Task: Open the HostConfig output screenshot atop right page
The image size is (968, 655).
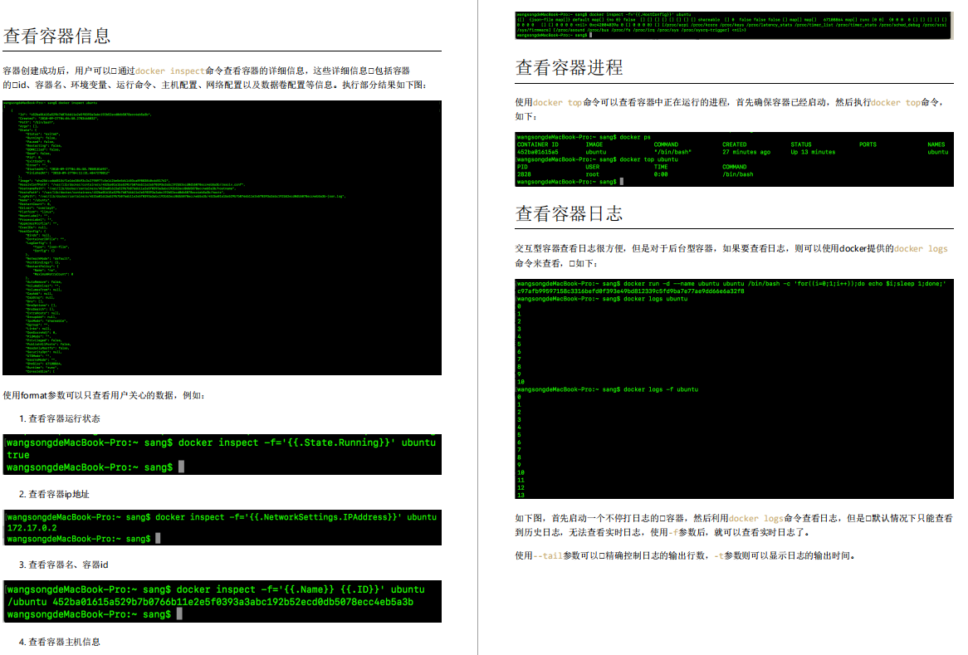Action: tap(734, 25)
